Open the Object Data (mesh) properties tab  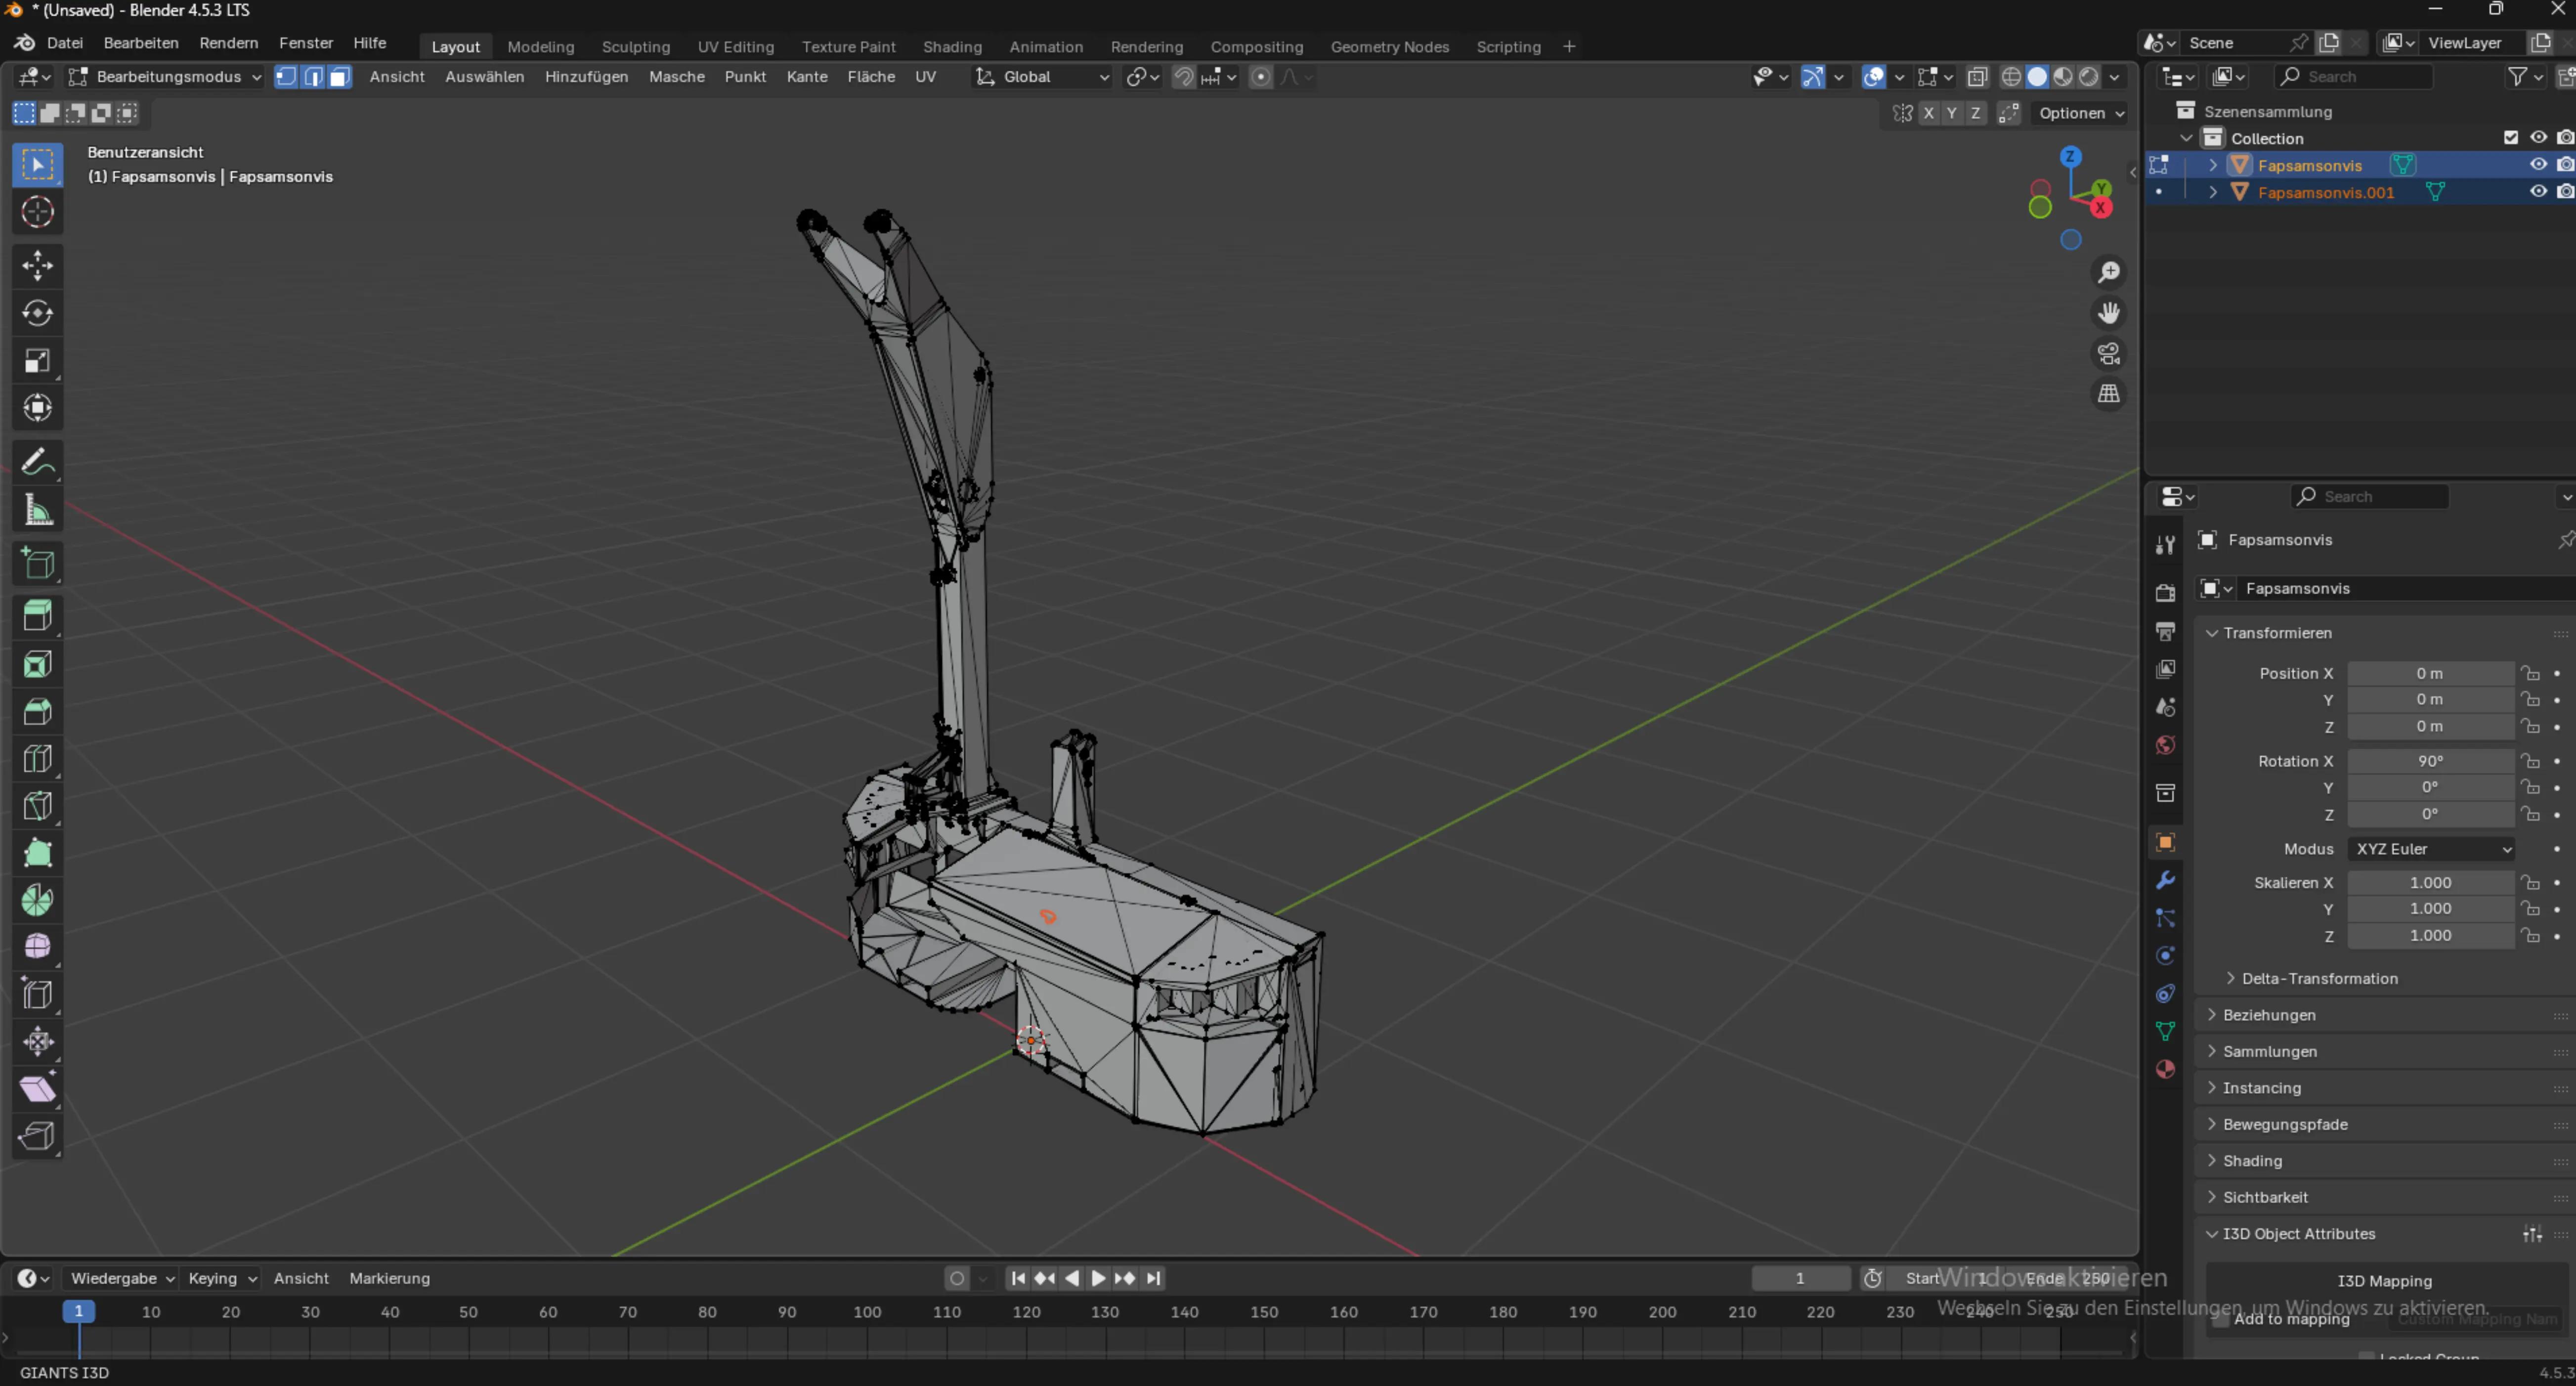tap(2165, 1031)
